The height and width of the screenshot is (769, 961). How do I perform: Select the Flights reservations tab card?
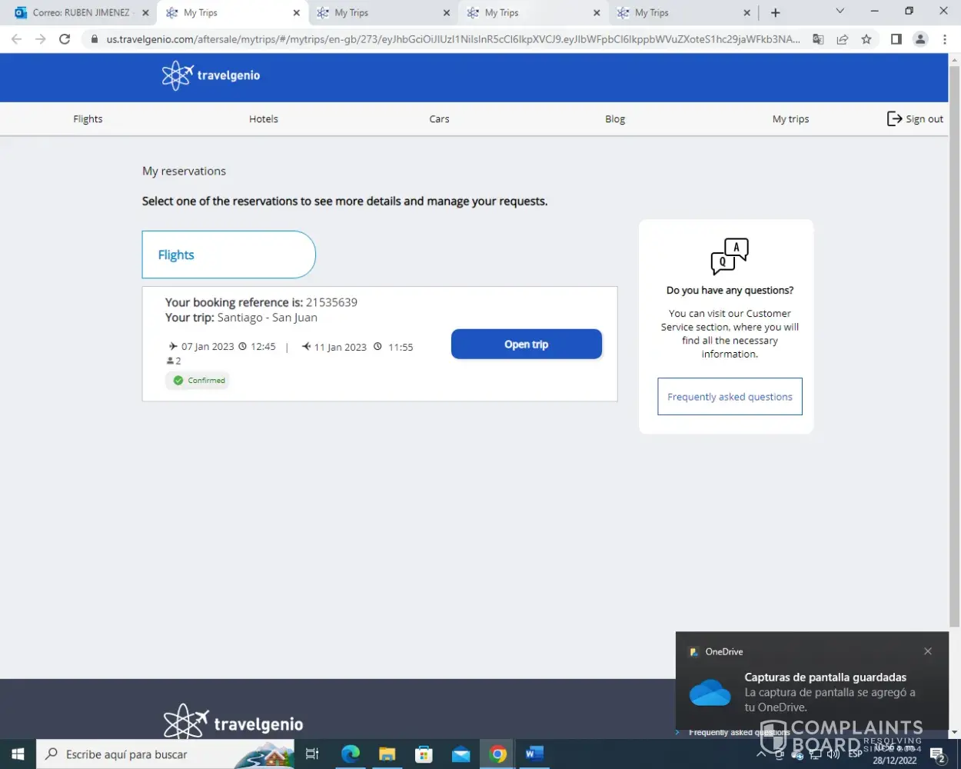pyautogui.click(x=228, y=255)
